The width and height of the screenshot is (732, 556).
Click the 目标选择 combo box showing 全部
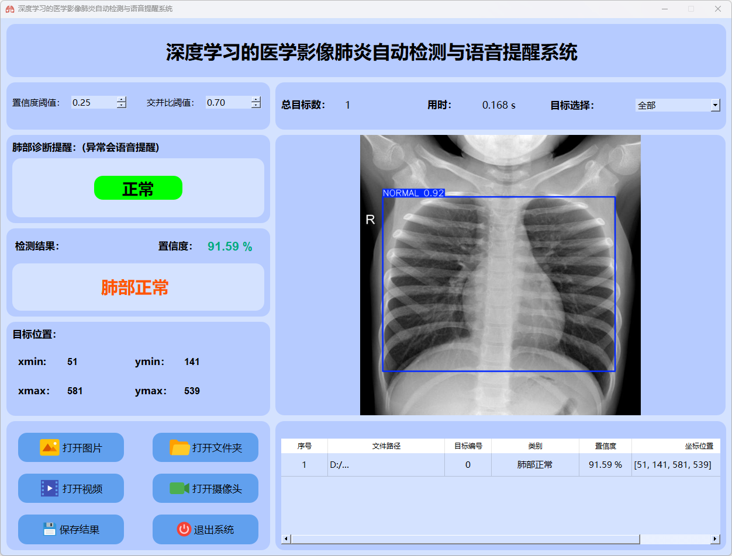pyautogui.click(x=678, y=105)
